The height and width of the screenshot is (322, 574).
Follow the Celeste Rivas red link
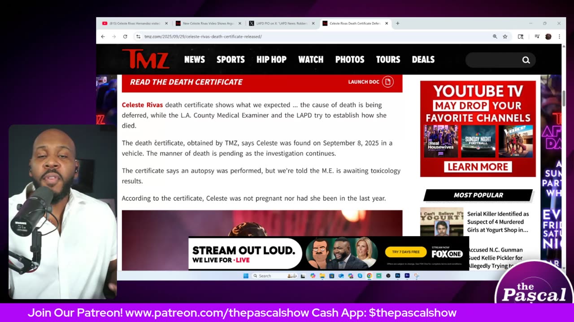pos(142,105)
